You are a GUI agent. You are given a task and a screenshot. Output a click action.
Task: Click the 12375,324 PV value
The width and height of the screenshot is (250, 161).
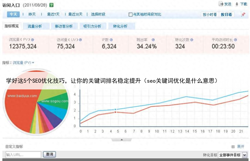click(23, 46)
